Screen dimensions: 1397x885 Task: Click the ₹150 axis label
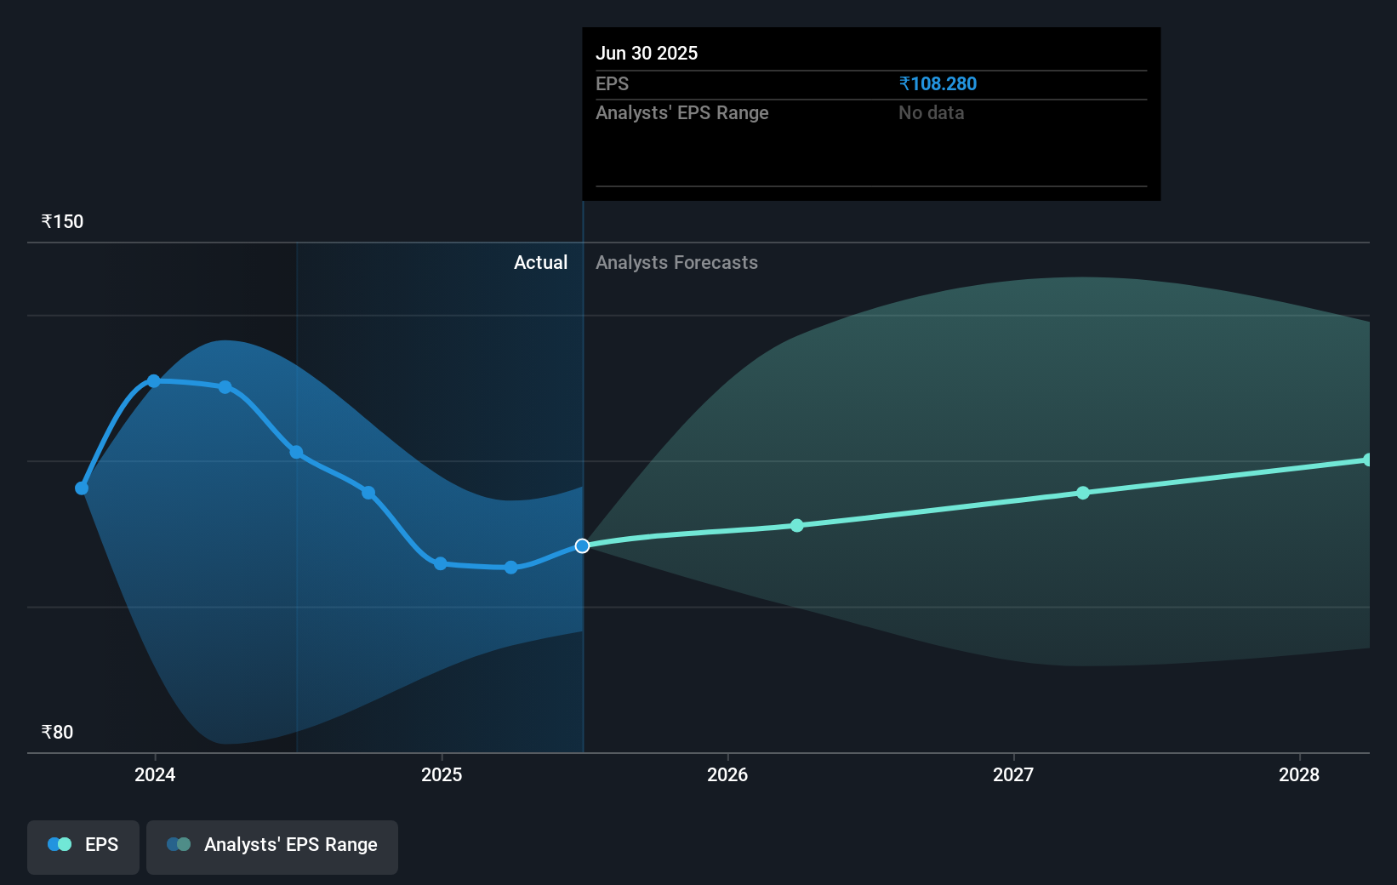pyautogui.click(x=60, y=220)
